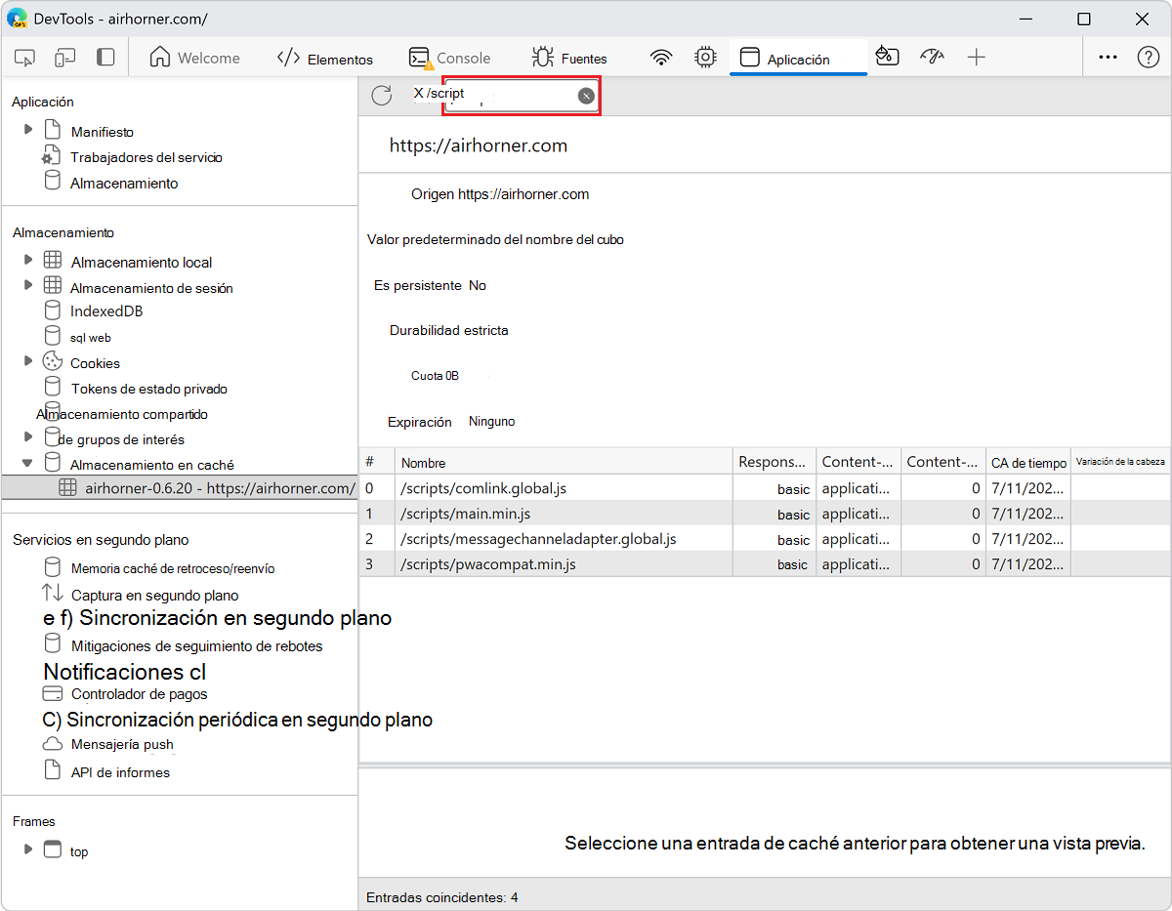Open DevTools help question mark icon

[x=1148, y=58]
